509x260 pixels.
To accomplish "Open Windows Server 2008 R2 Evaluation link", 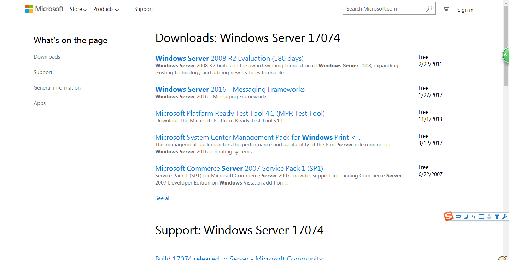I will pos(229,58).
